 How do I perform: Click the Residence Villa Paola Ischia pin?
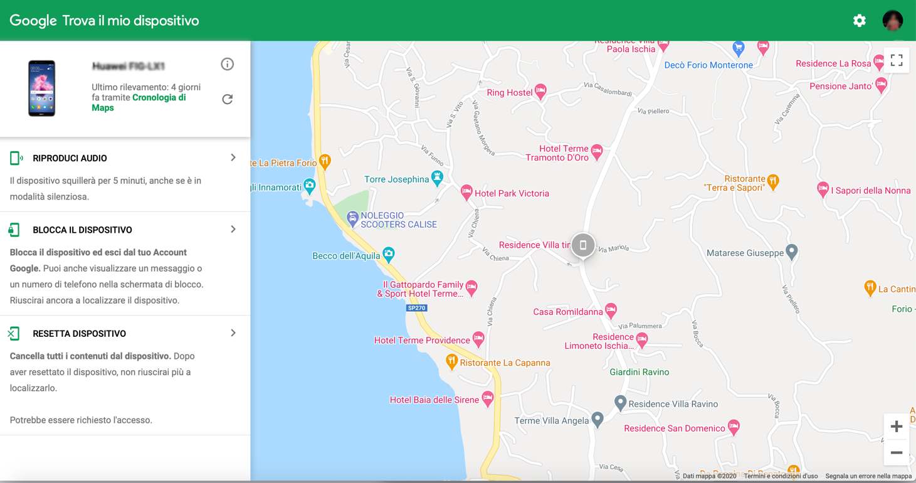point(664,46)
